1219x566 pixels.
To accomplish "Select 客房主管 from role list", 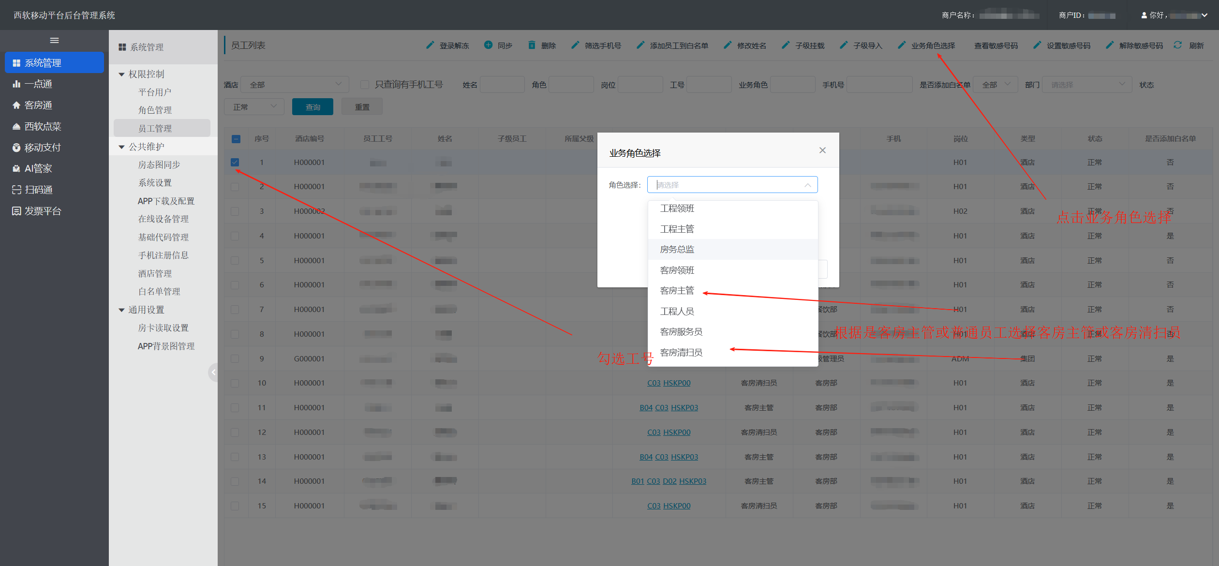I will point(677,291).
